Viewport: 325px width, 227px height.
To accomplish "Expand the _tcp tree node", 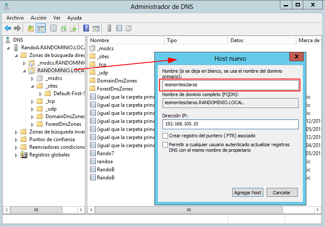I will click(x=32, y=102).
